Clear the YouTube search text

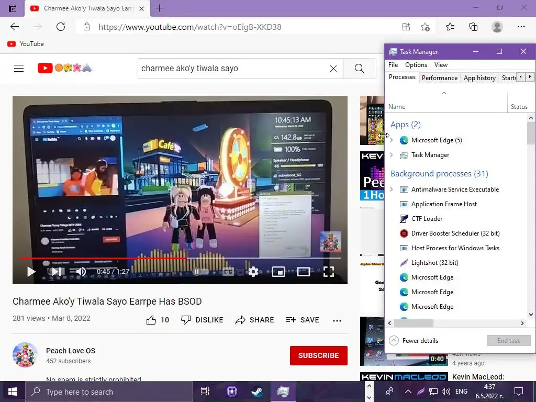point(333,69)
